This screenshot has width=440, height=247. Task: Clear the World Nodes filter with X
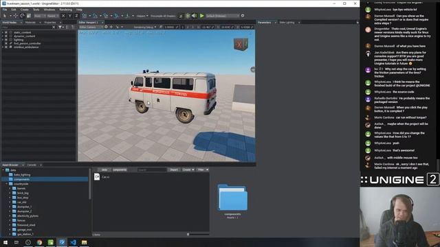coord(54,27)
